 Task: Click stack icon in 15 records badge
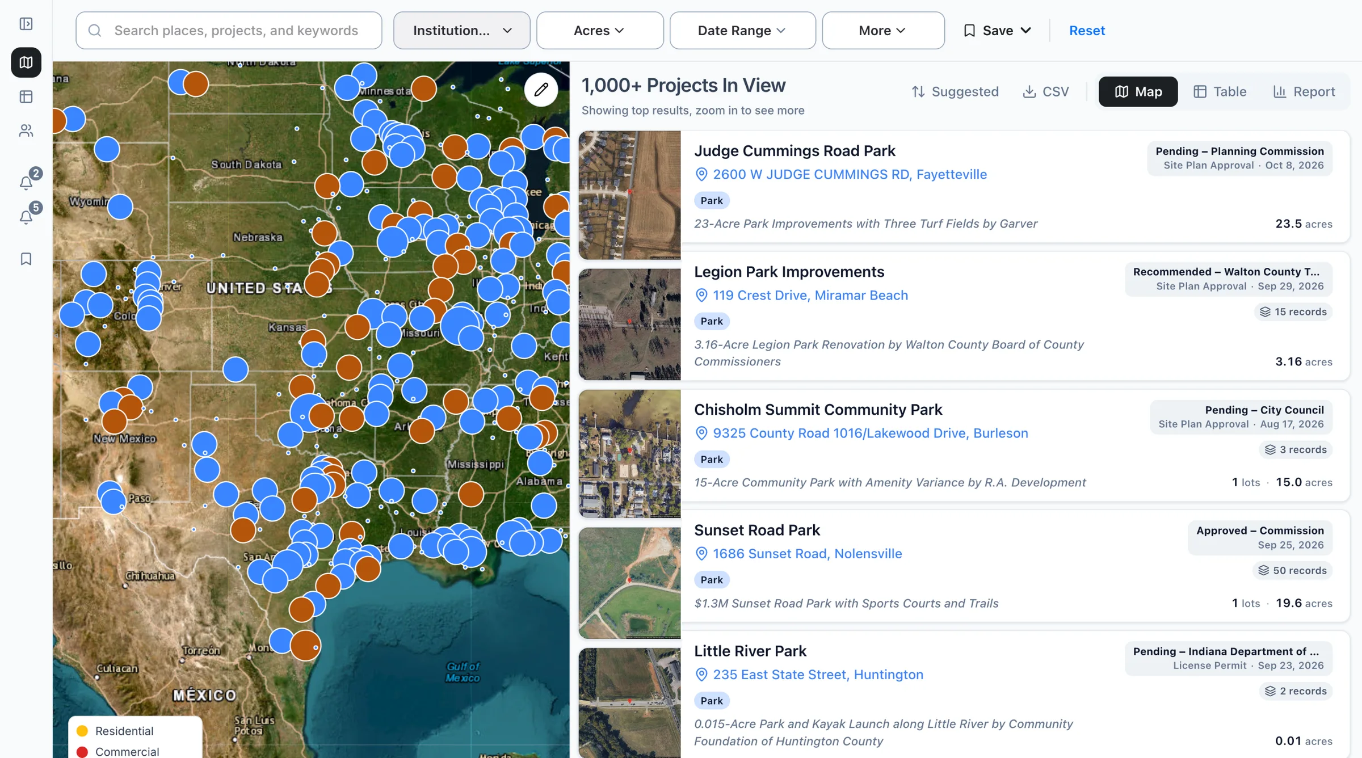tap(1265, 312)
